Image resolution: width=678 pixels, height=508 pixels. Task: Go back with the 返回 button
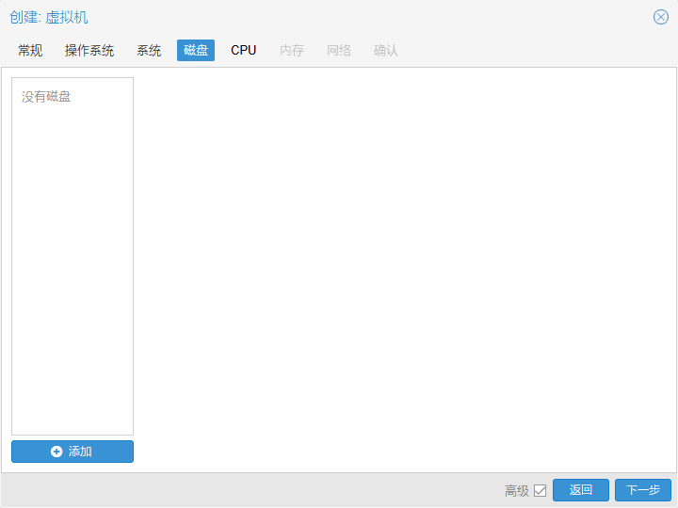click(x=580, y=490)
